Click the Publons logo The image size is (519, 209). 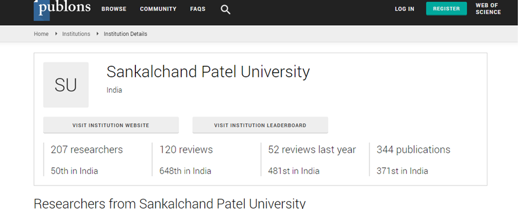click(x=63, y=9)
